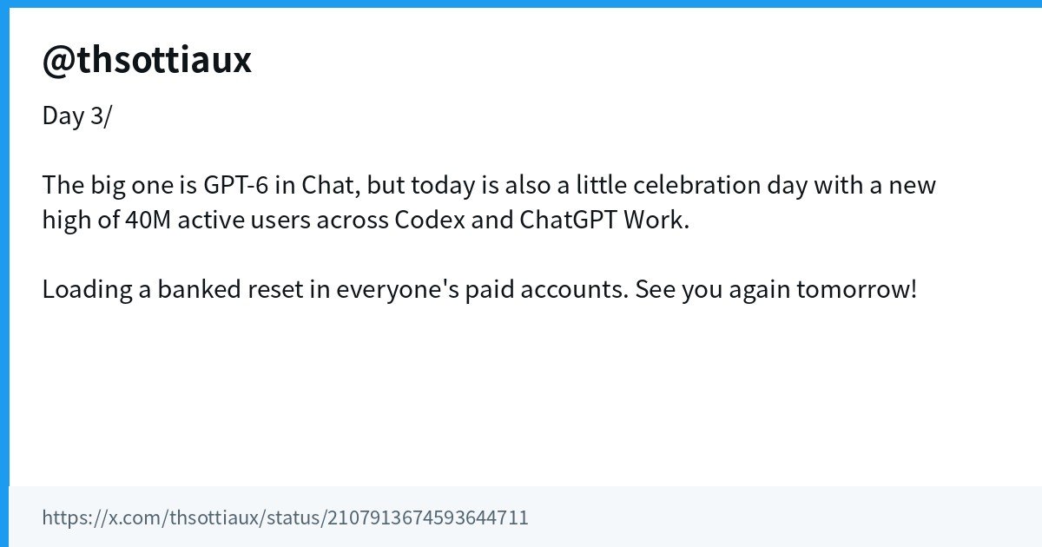This screenshot has width=1042, height=547.
Task: Click the @thsottiaux handle heading
Action: (147, 60)
